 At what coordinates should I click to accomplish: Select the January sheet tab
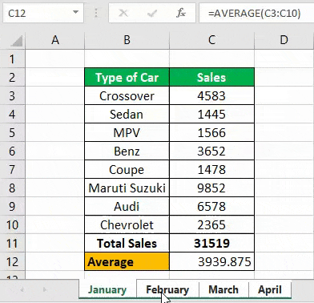tap(107, 289)
